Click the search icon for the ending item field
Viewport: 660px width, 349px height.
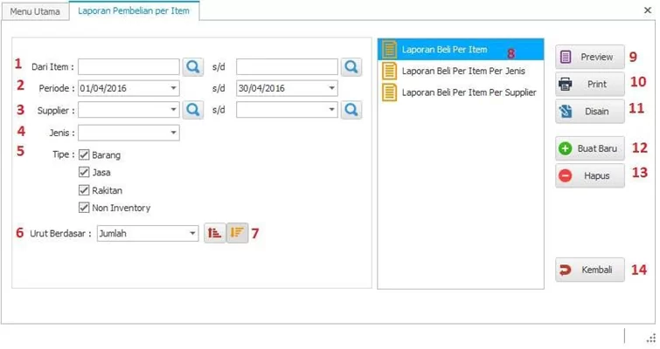coord(351,66)
